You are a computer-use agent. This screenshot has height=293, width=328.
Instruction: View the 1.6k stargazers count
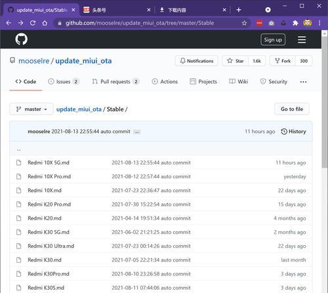click(256, 61)
